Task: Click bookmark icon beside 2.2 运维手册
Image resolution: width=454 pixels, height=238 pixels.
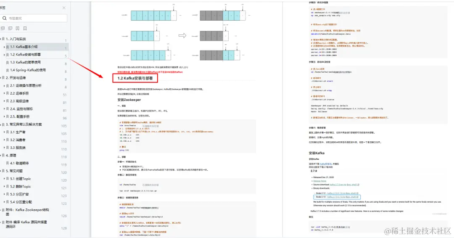Action: 8,93
